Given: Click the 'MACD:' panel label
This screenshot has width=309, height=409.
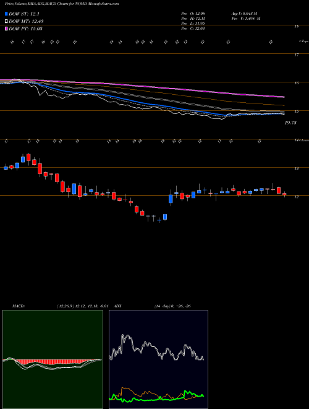Looking at the screenshot, I should pyautogui.click(x=18, y=306).
